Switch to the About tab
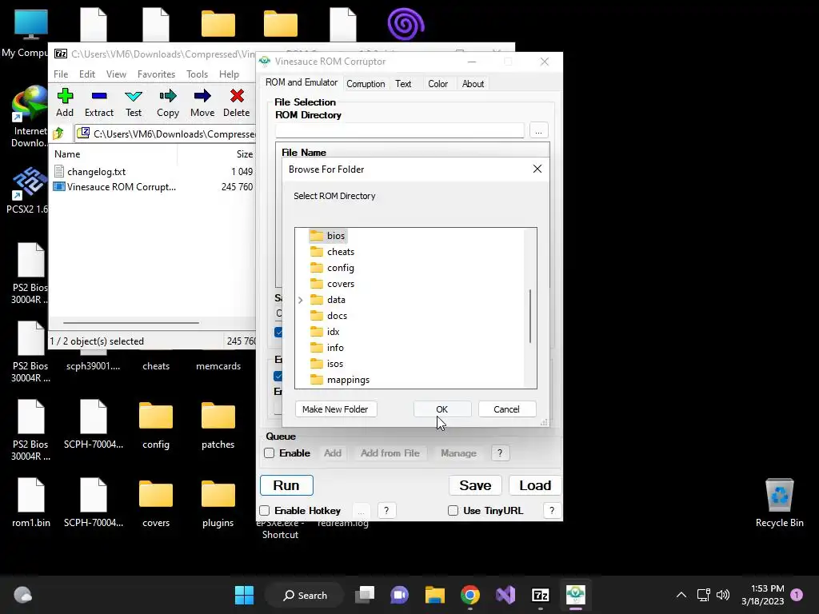This screenshot has width=819, height=614. pyautogui.click(x=473, y=83)
